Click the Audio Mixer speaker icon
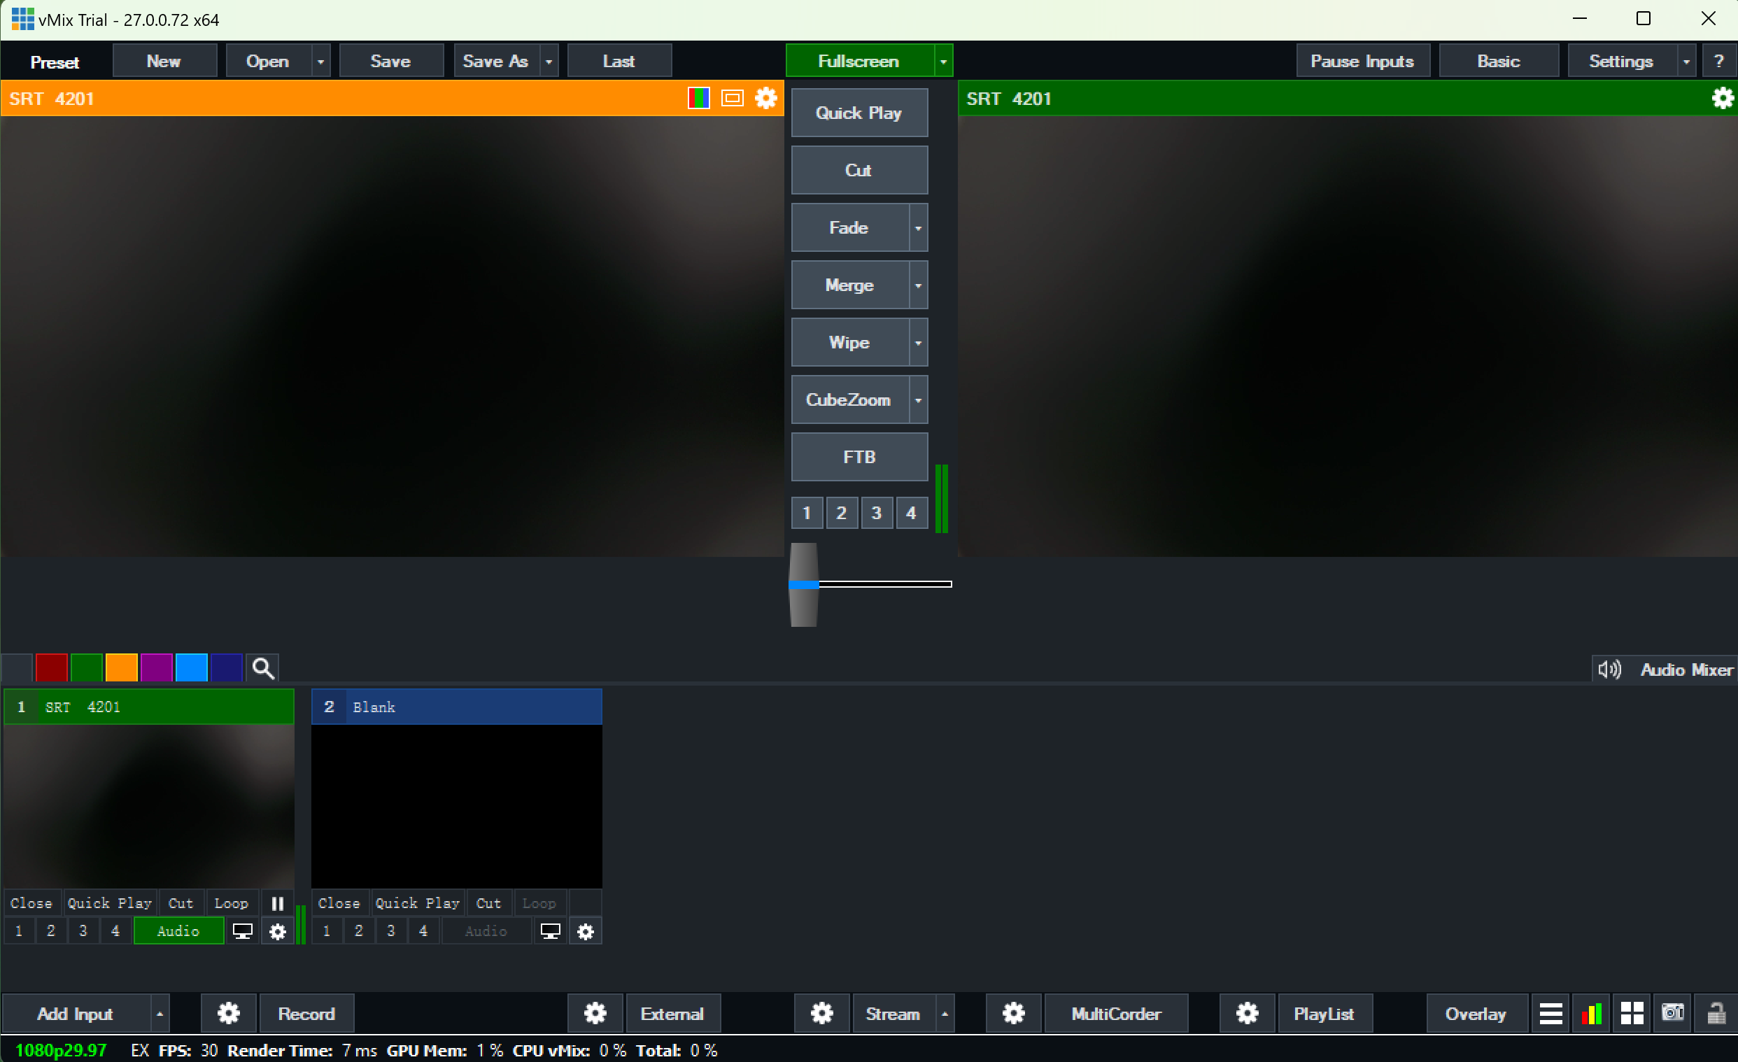Viewport: 1738px width, 1062px height. (1609, 670)
